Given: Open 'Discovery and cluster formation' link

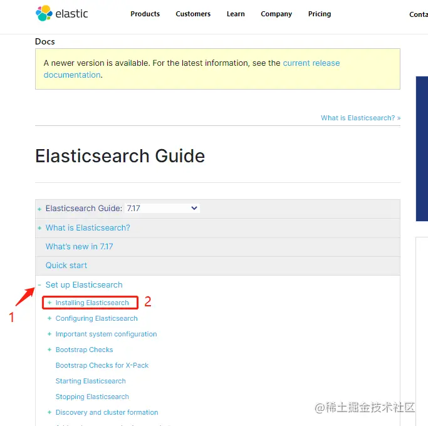Looking at the screenshot, I should point(107,412).
